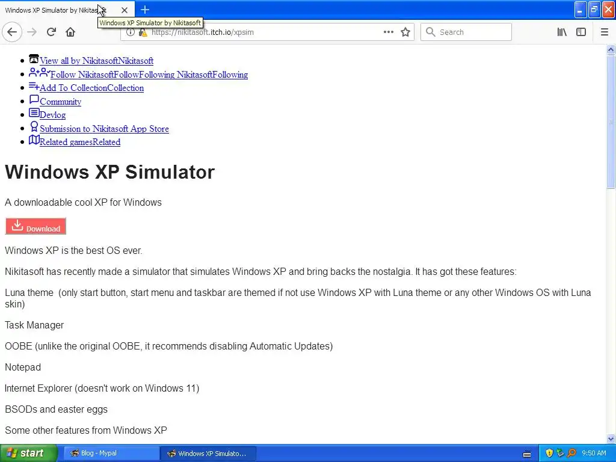Click 'Windows XP is the best OS ever.' text
Viewport: 616px width, 462px height.
tap(73, 250)
